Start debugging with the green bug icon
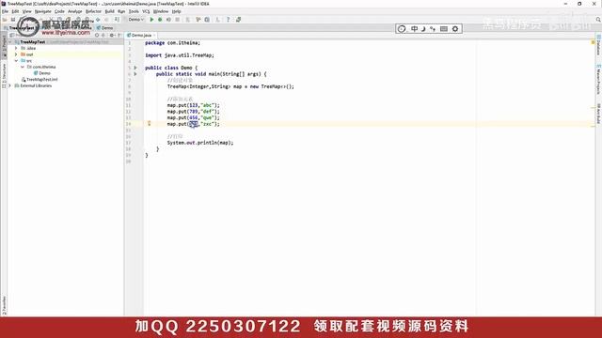Screen dimensions: 602x338 (x=160, y=19)
